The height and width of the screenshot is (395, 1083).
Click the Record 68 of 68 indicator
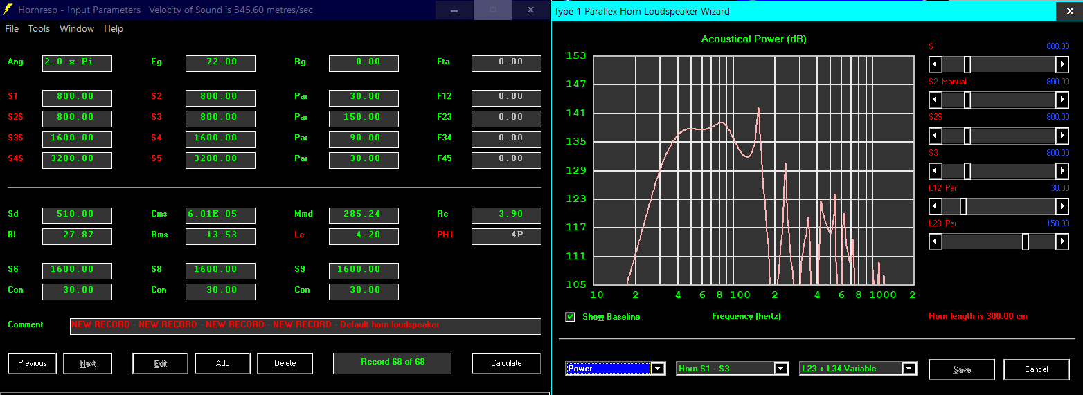tap(392, 363)
